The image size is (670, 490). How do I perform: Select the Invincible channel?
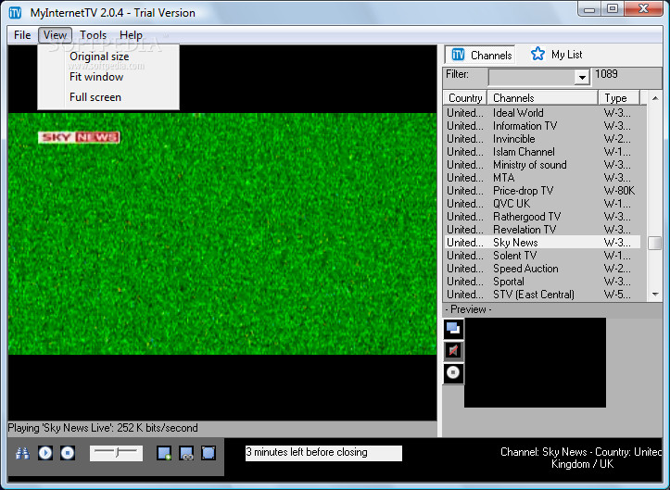point(543,139)
